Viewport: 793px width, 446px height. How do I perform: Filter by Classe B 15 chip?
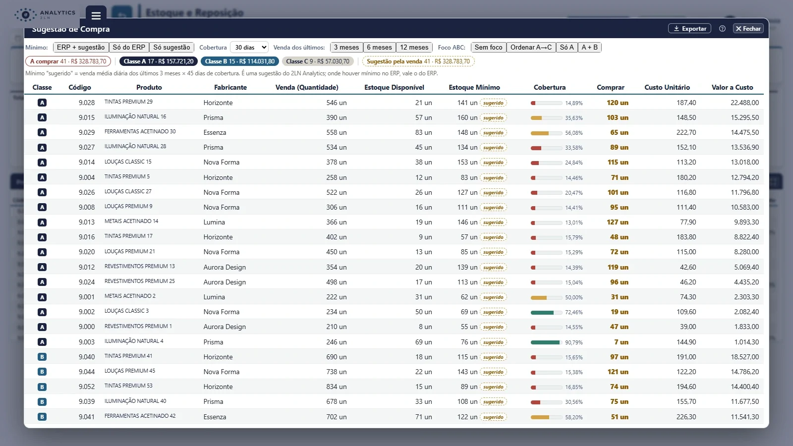point(240,61)
